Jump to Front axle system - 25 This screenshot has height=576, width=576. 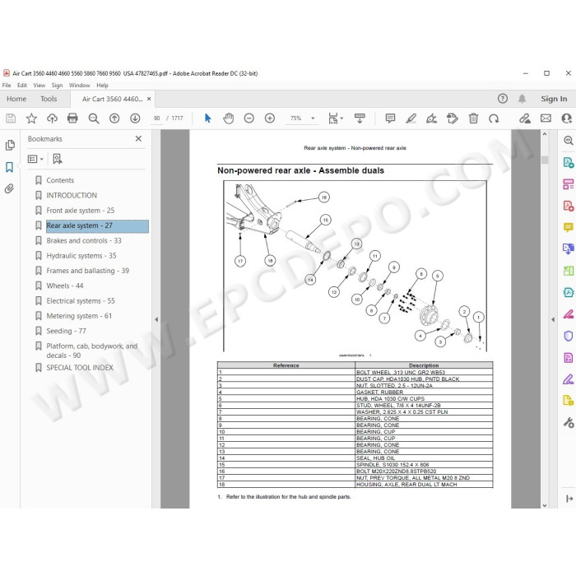click(x=81, y=211)
